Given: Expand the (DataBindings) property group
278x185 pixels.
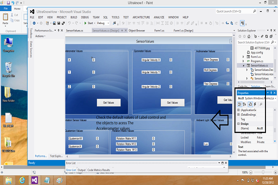Looking at the screenshot, I should pos(239,115).
